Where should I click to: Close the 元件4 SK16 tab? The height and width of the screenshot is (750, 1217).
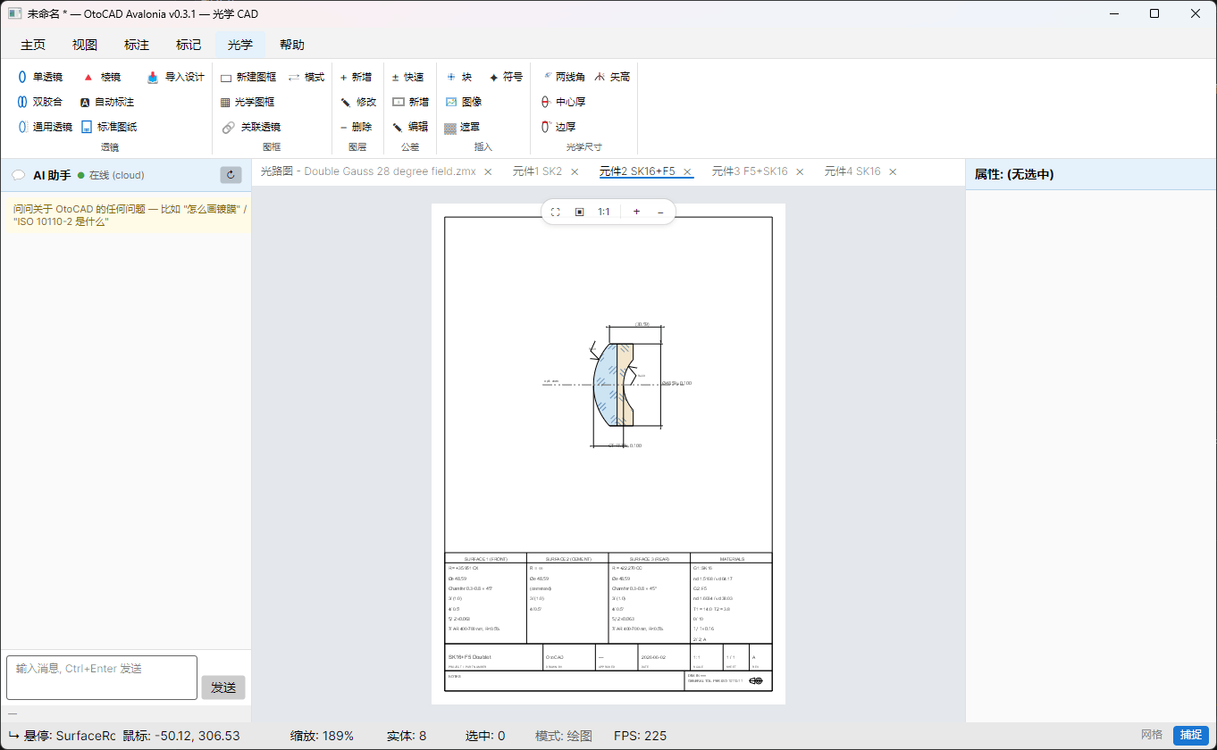893,171
